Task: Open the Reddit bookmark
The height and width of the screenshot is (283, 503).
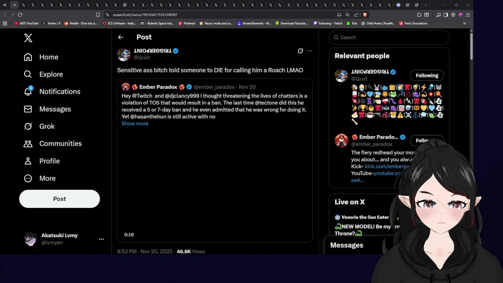Action: (x=81, y=23)
